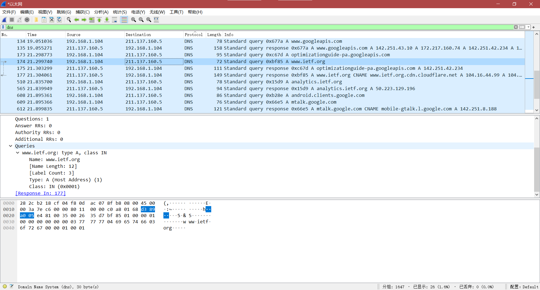Sort packets by No. column

click(13, 35)
